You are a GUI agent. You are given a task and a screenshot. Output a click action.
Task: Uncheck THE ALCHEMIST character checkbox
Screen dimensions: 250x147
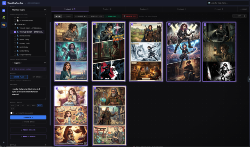[15, 32]
